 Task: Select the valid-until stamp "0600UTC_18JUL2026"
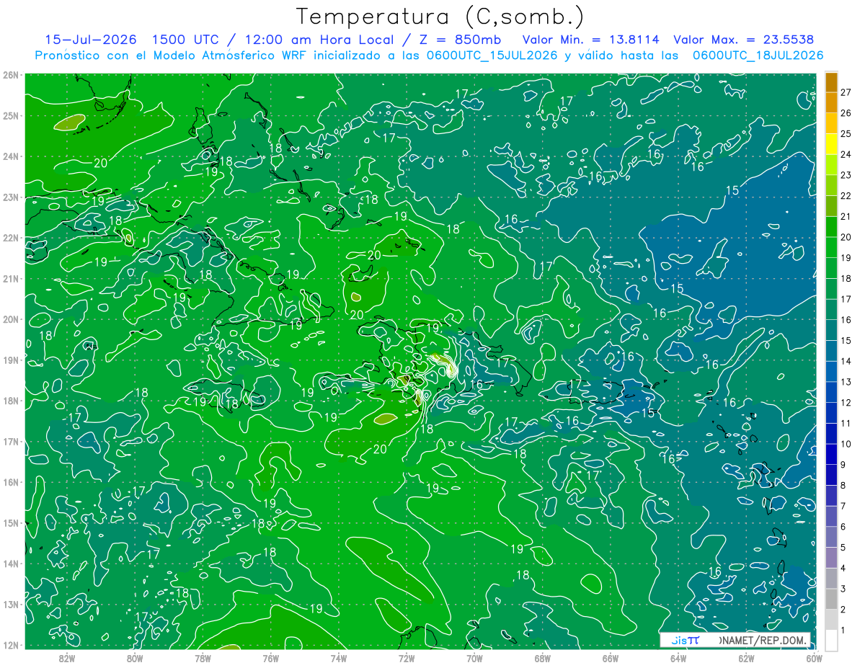757,55
